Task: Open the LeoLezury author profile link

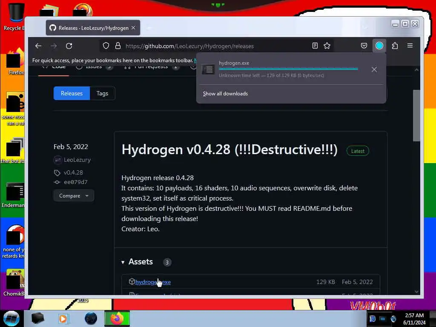Action: click(77, 160)
